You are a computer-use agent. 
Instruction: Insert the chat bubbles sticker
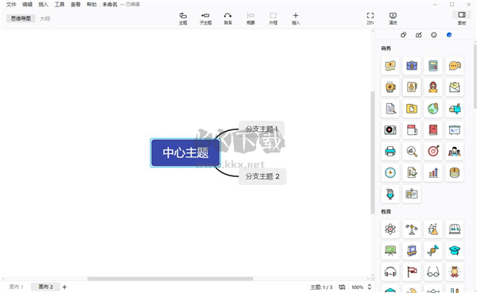point(455,66)
